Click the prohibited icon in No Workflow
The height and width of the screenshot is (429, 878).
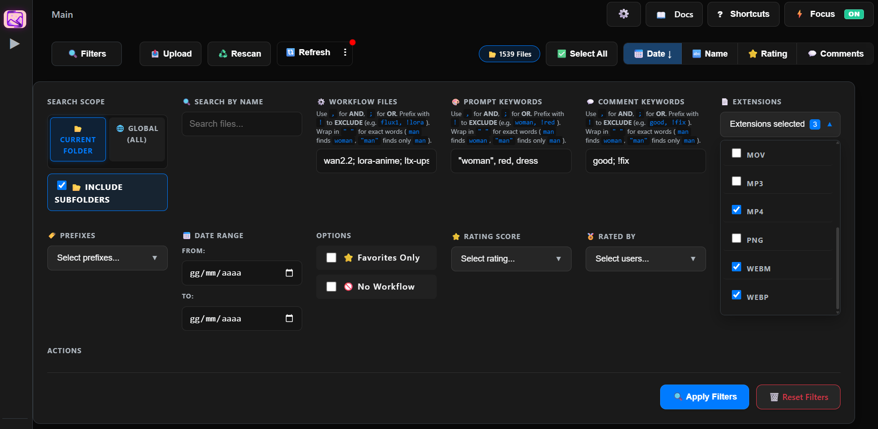[348, 287]
